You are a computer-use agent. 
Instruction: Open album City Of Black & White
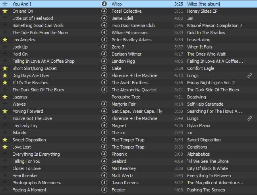pyautogui.click(x=207, y=168)
